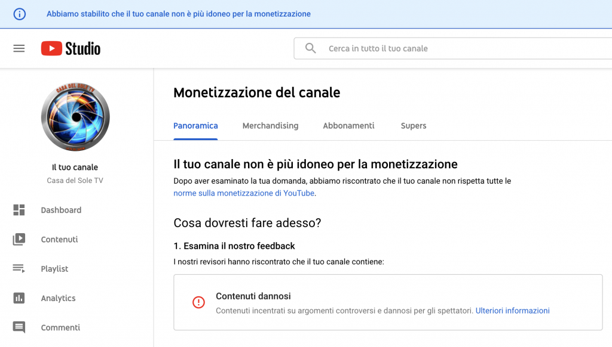The width and height of the screenshot is (612, 347).
Task: Click the Ulteriori informazioni link
Action: (512, 311)
